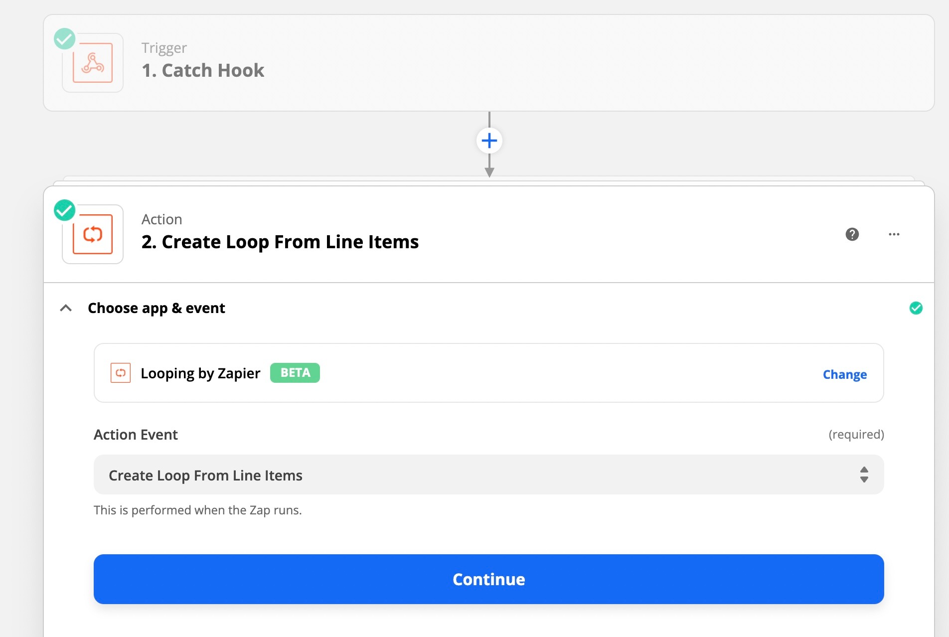Screen dimensions: 949x637
Task: Click the green checkmark on Catch Hook step
Action: [x=65, y=38]
